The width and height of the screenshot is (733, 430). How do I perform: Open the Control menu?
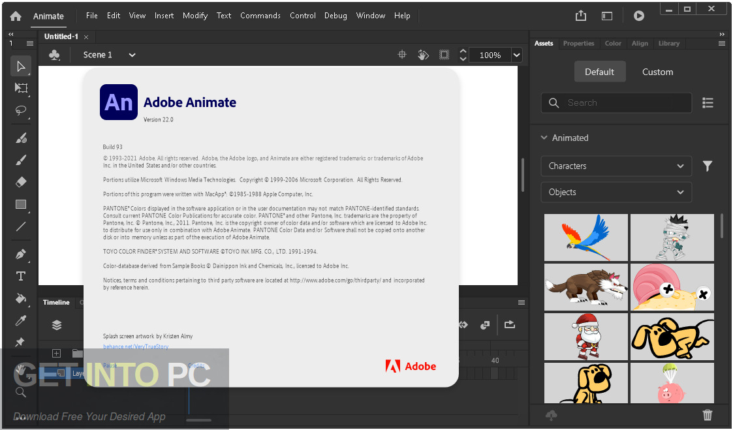(x=302, y=16)
